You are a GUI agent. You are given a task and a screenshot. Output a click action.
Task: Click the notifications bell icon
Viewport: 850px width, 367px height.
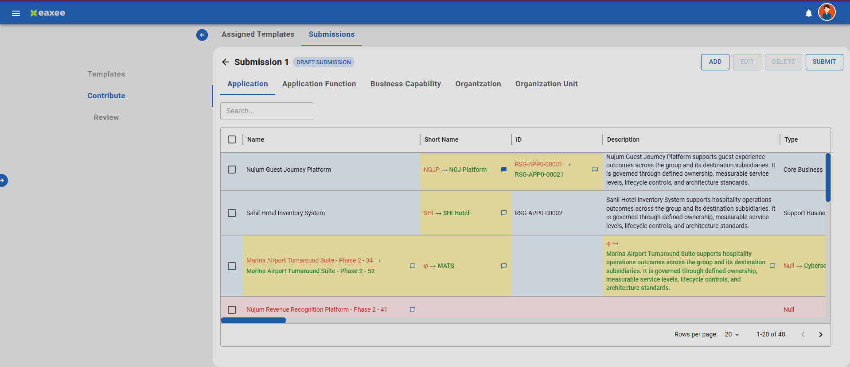point(809,13)
